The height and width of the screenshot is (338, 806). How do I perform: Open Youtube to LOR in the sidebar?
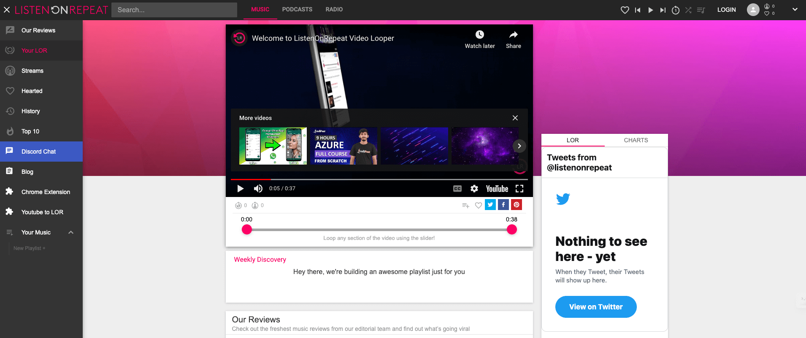click(x=41, y=212)
